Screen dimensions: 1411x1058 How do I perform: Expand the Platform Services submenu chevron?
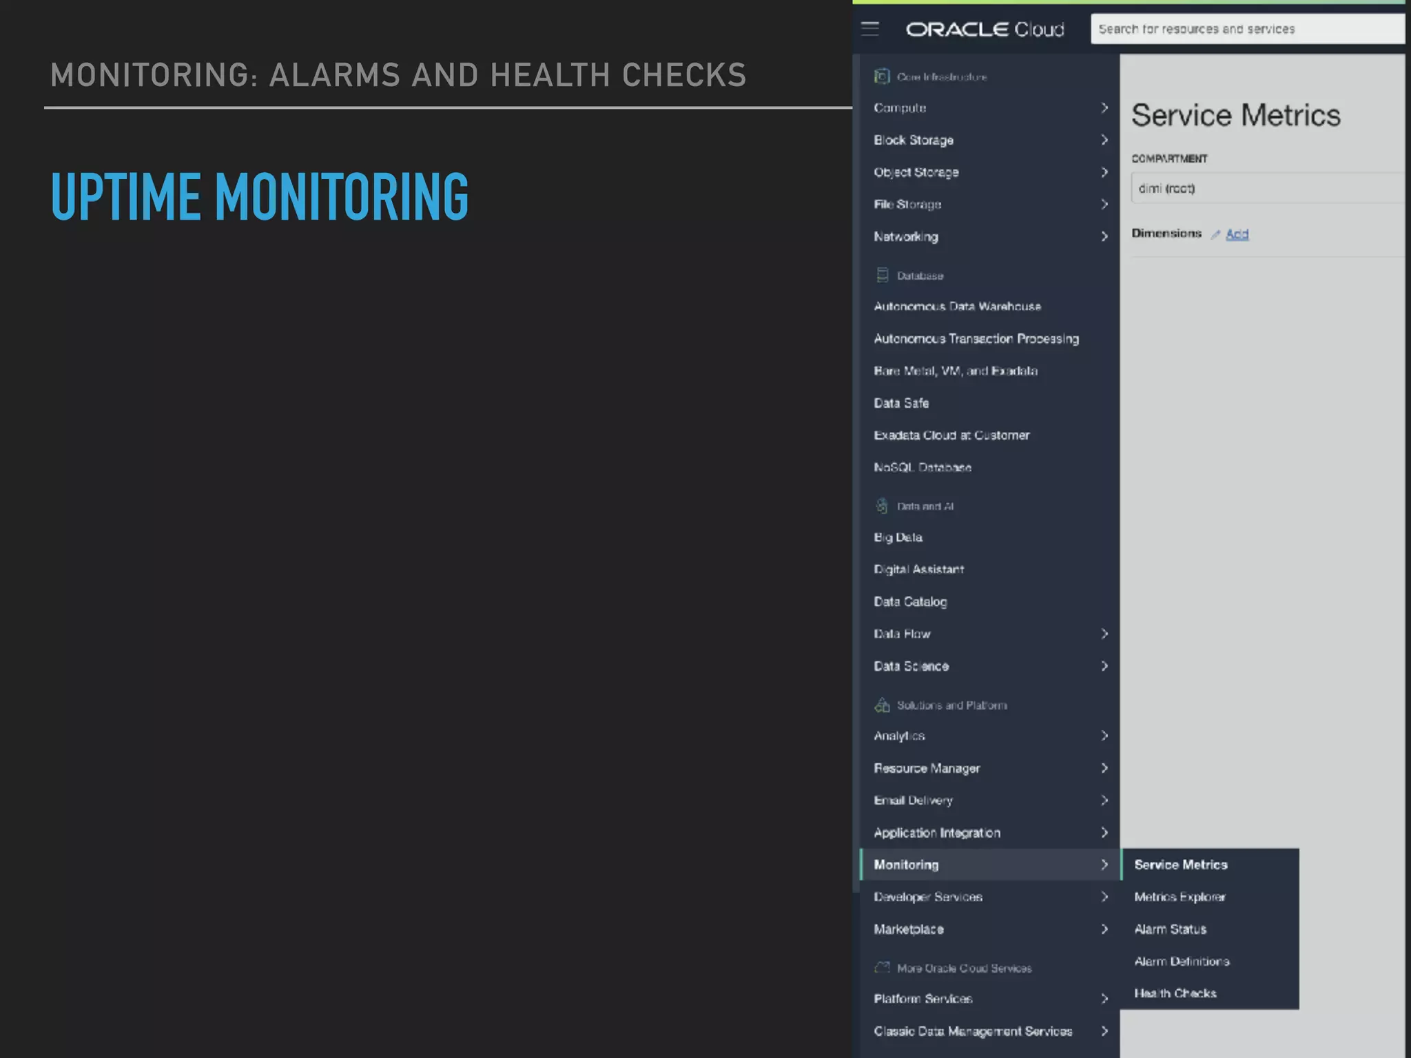(1104, 999)
